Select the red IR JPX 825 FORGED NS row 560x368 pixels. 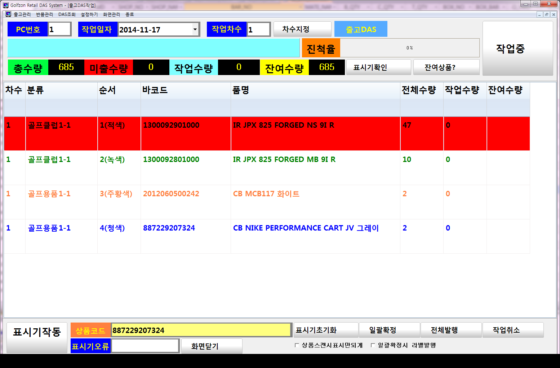pos(267,133)
